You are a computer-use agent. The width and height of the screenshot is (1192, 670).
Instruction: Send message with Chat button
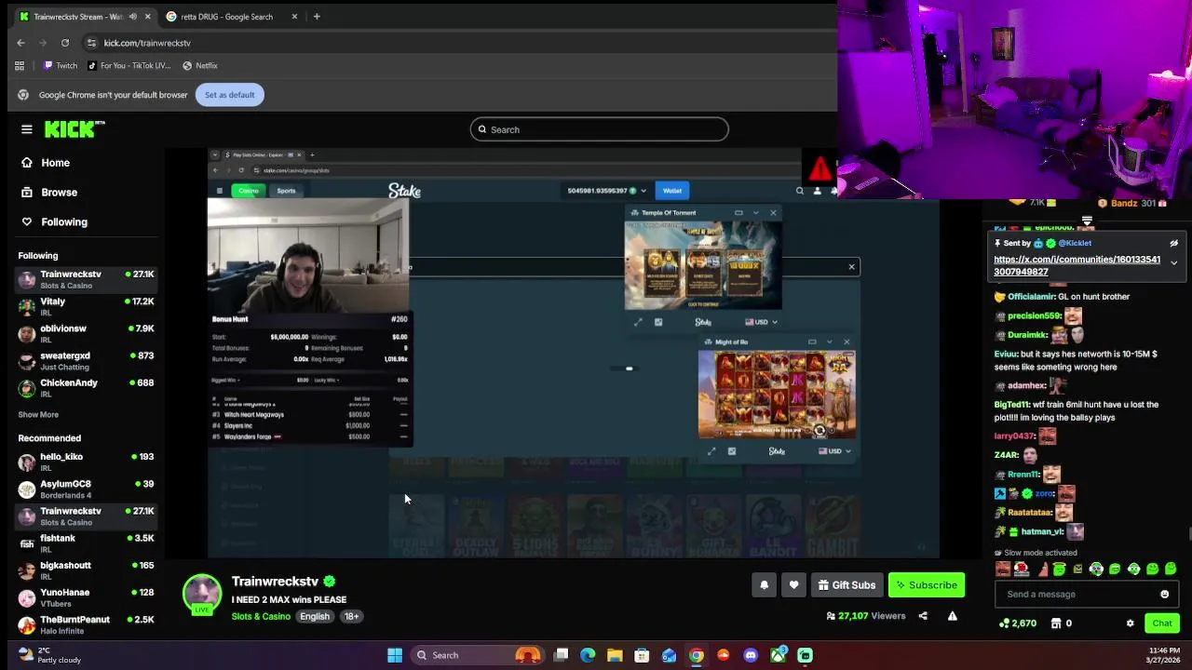point(1162,623)
